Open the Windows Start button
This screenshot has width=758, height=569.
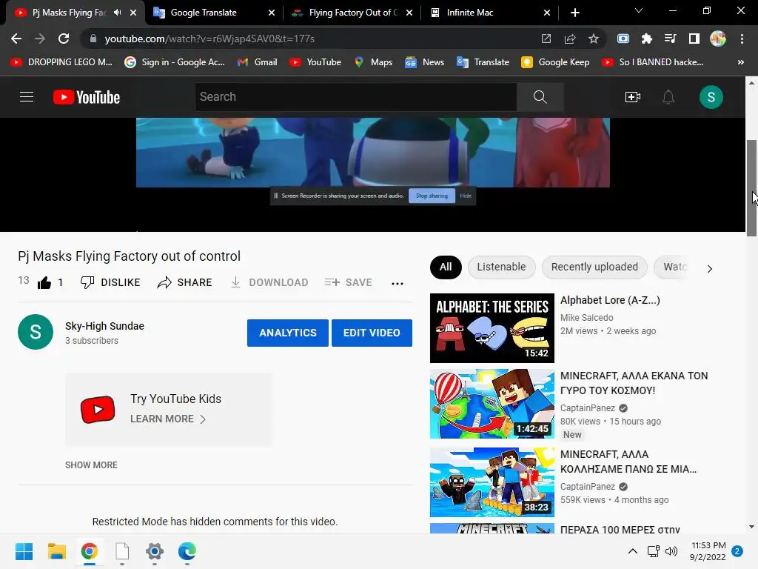24,551
